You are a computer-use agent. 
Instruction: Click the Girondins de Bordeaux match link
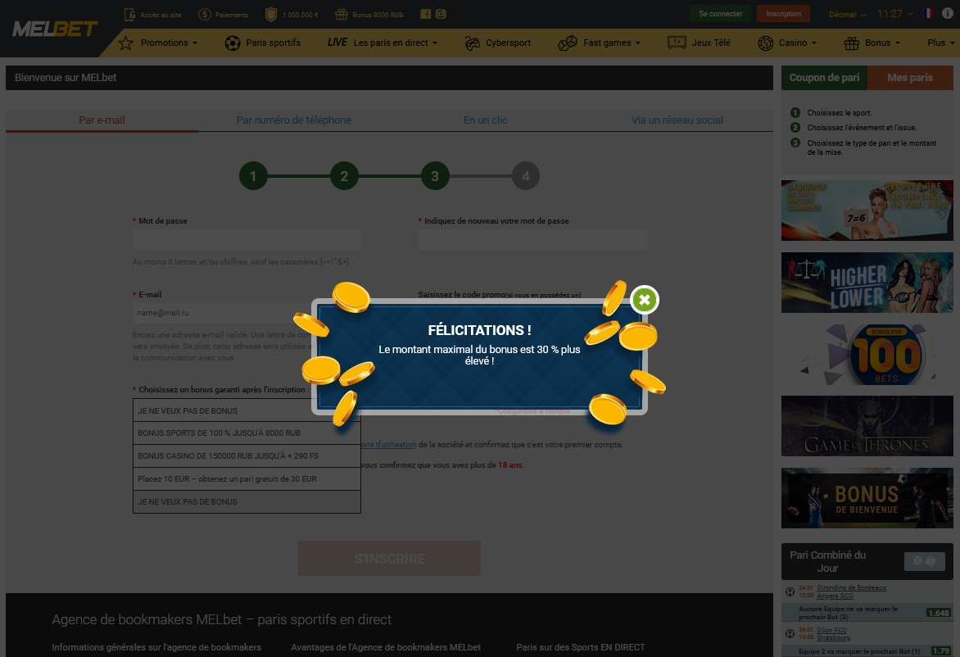(851, 588)
